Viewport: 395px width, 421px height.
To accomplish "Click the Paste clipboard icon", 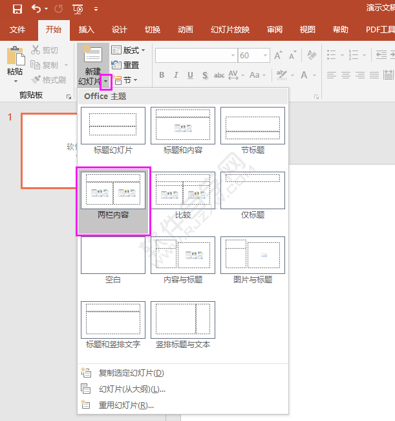I will click(15, 56).
